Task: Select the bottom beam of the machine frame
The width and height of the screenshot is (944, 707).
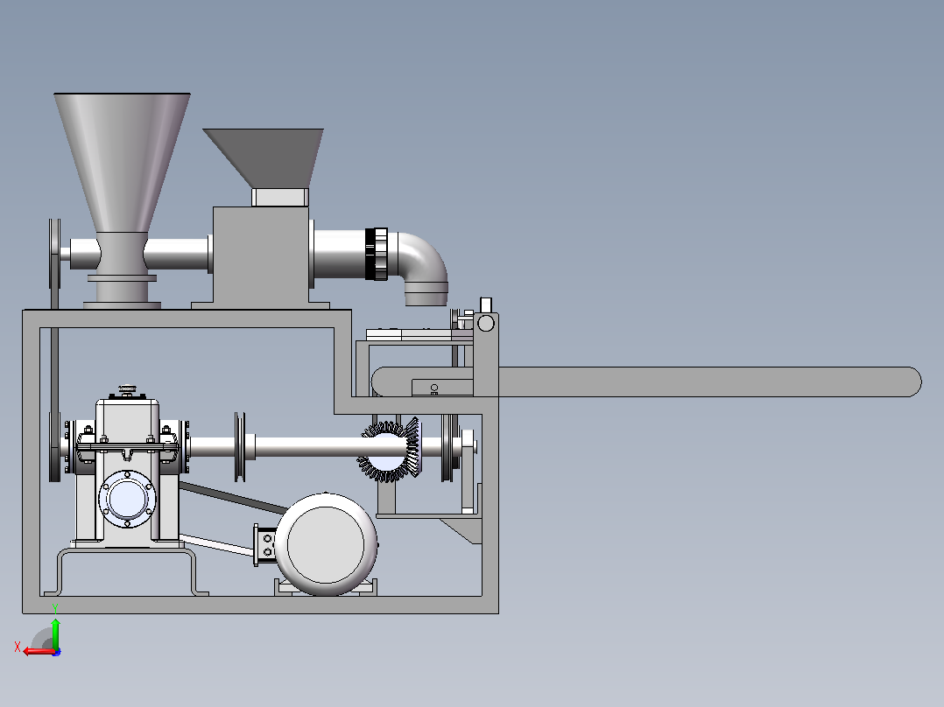Action: 261,605
